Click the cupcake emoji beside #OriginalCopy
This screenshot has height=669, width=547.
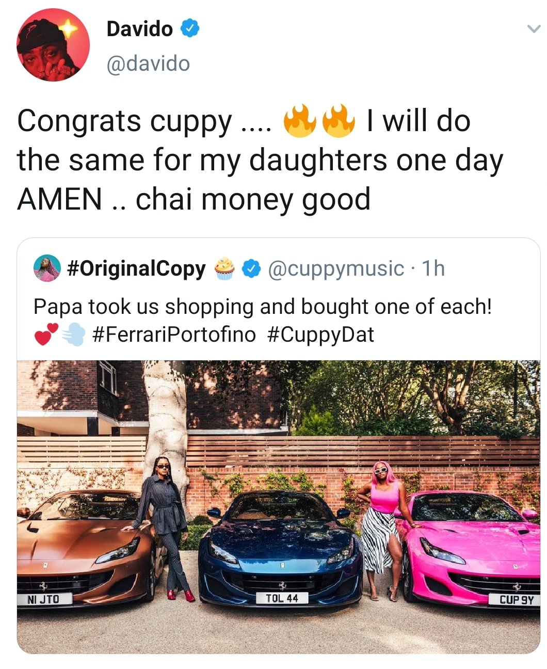pos(224,268)
